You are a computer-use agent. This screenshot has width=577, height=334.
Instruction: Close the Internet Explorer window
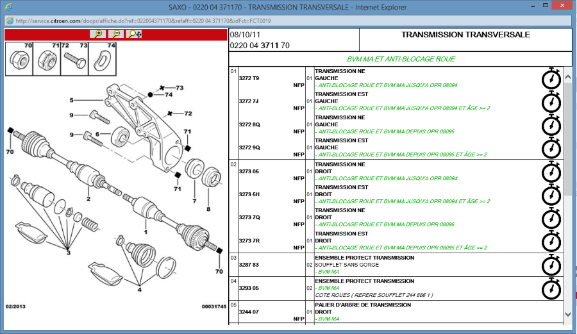point(562,6)
